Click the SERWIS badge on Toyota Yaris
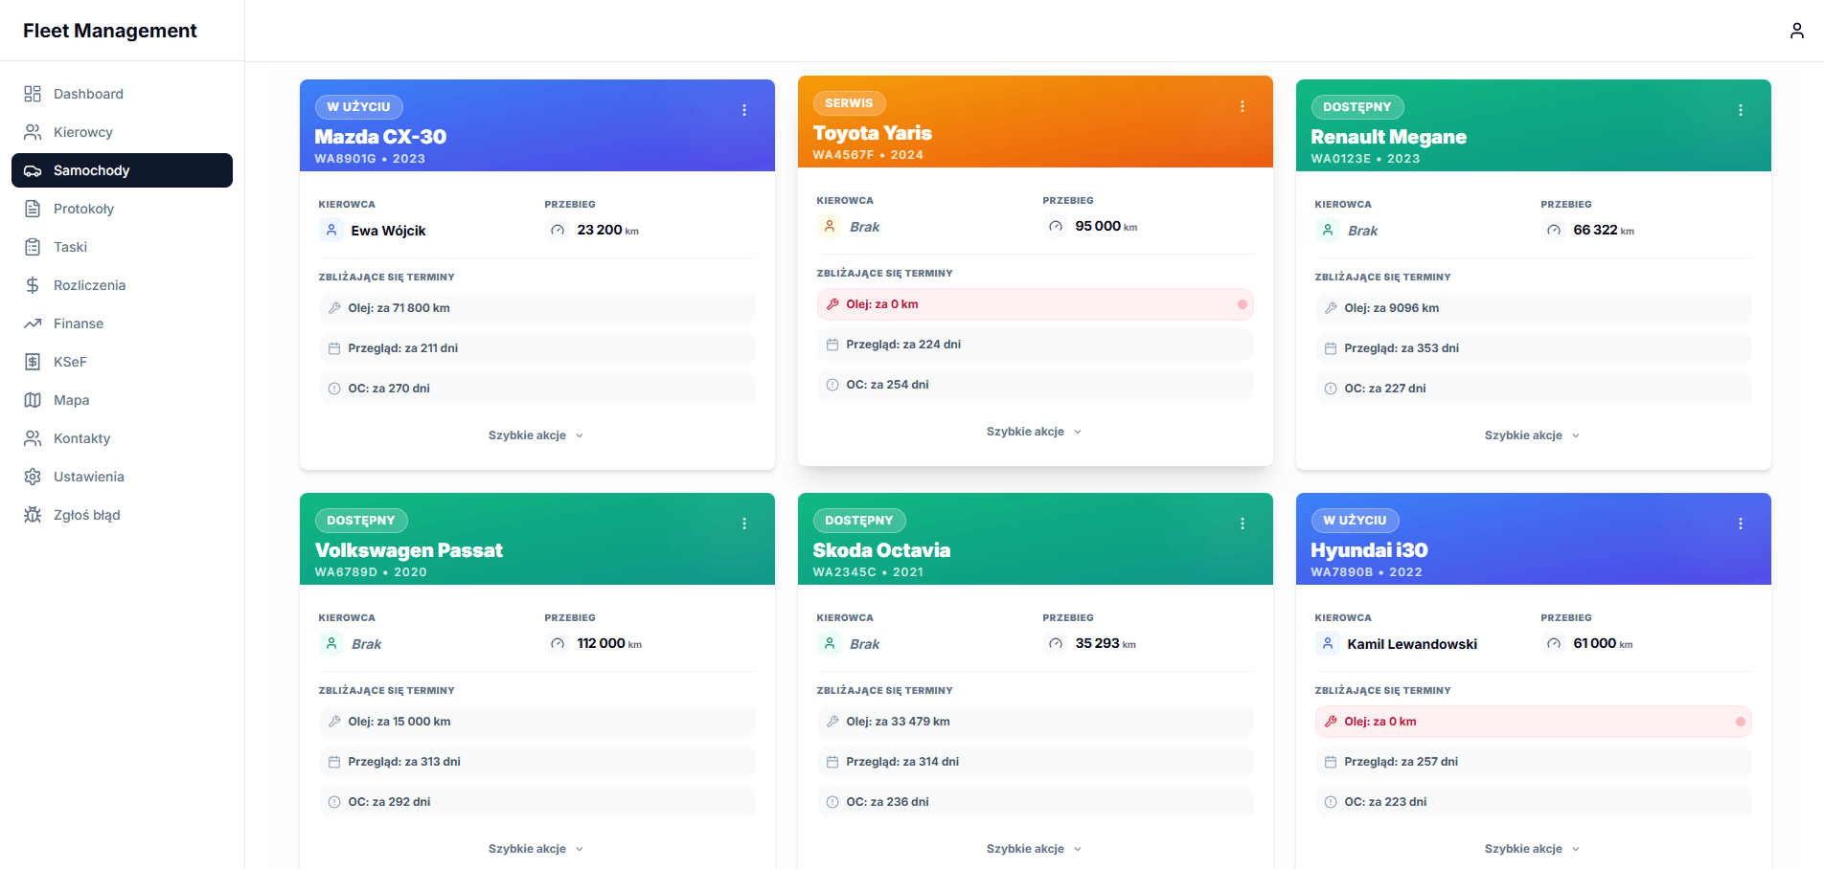Screen dimensions: 1824x869 click(x=850, y=103)
